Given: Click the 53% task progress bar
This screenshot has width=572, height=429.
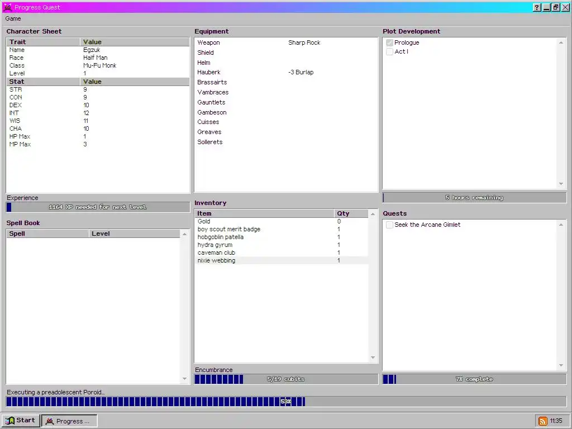Looking at the screenshot, I should [287, 402].
